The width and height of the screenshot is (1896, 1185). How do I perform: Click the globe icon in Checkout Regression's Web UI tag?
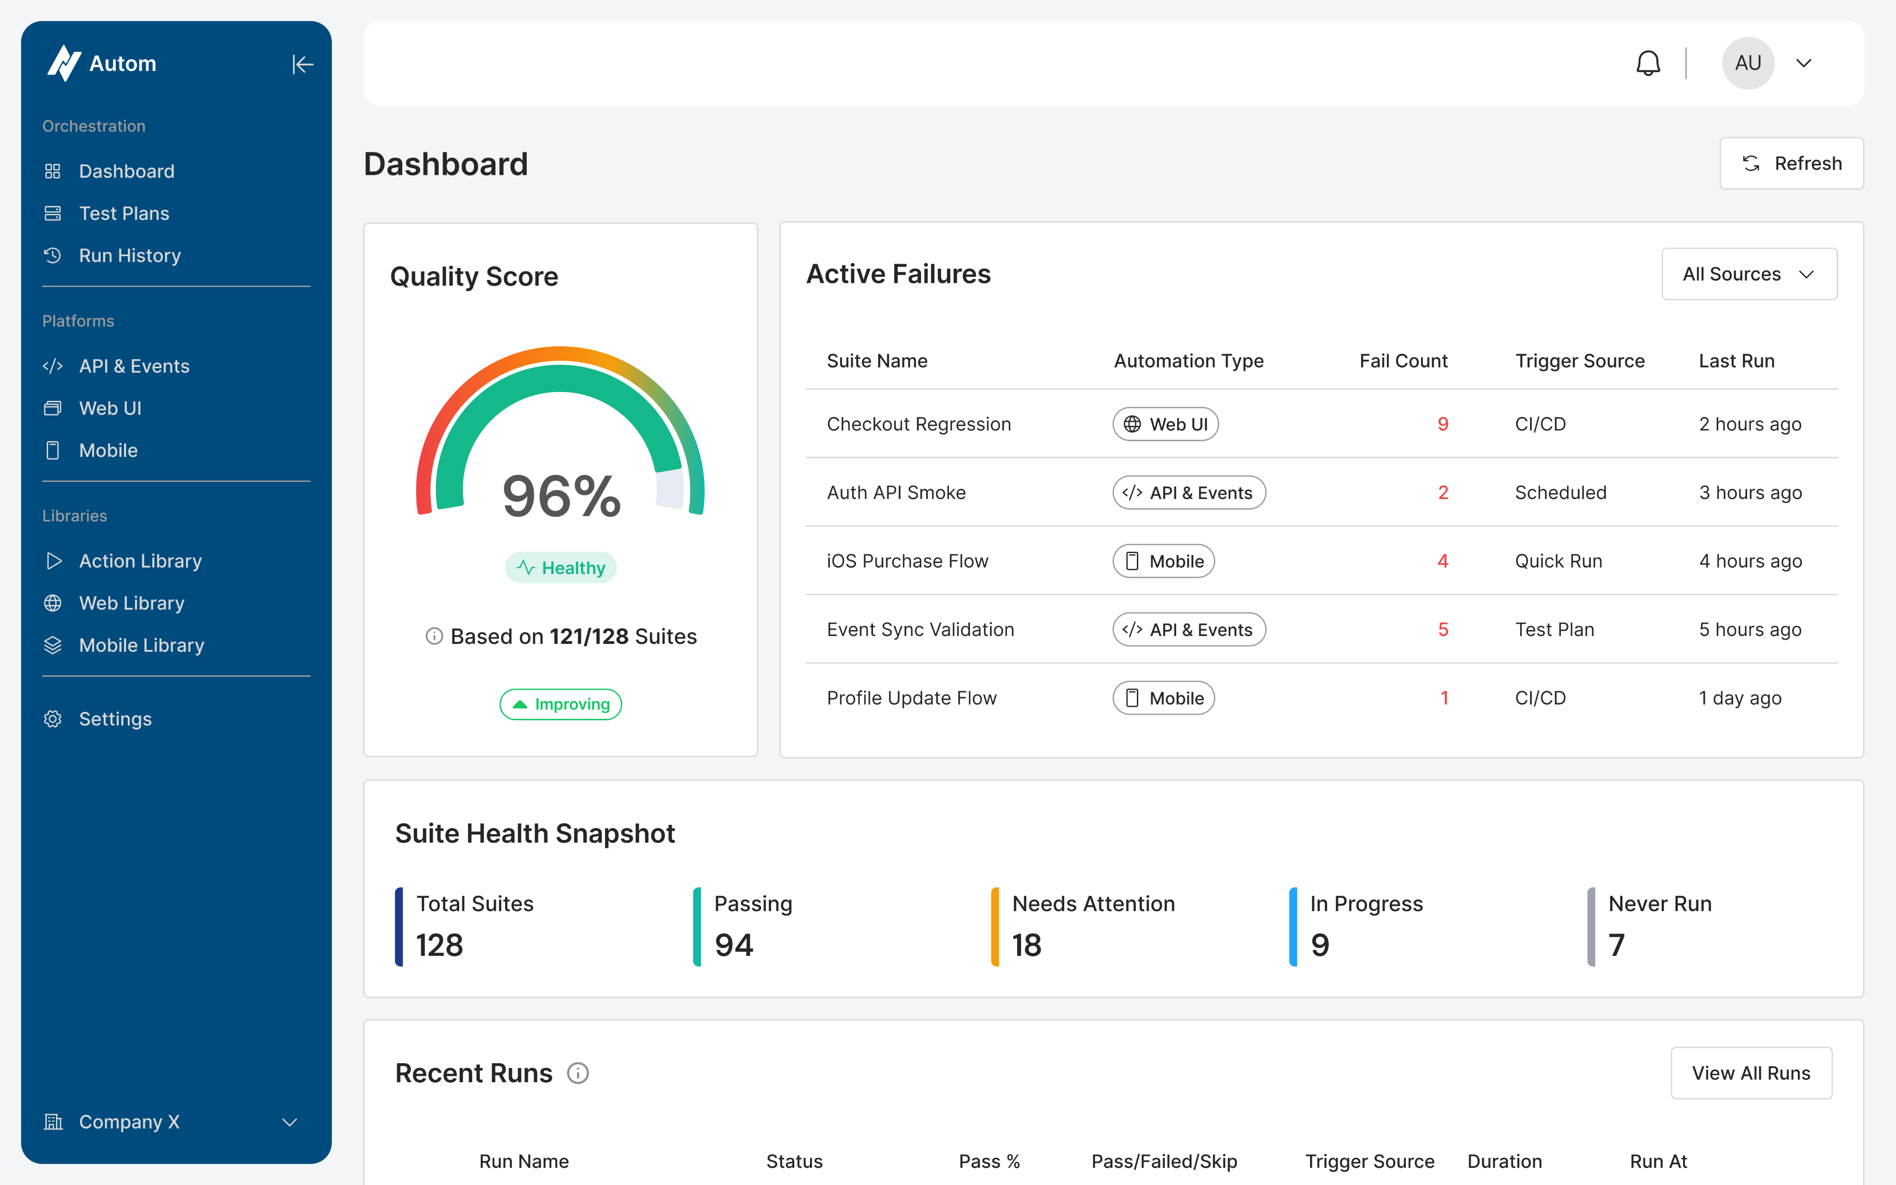1132,424
